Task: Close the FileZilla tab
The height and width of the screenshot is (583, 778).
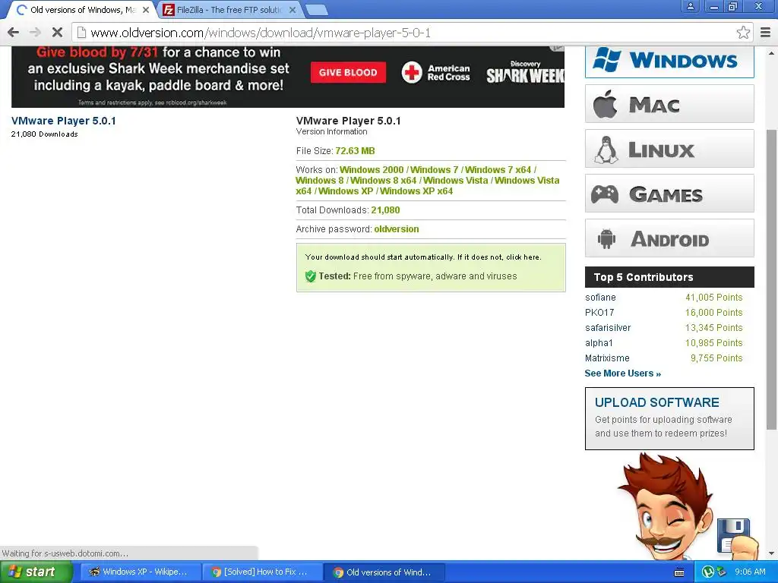Action: 293,9
